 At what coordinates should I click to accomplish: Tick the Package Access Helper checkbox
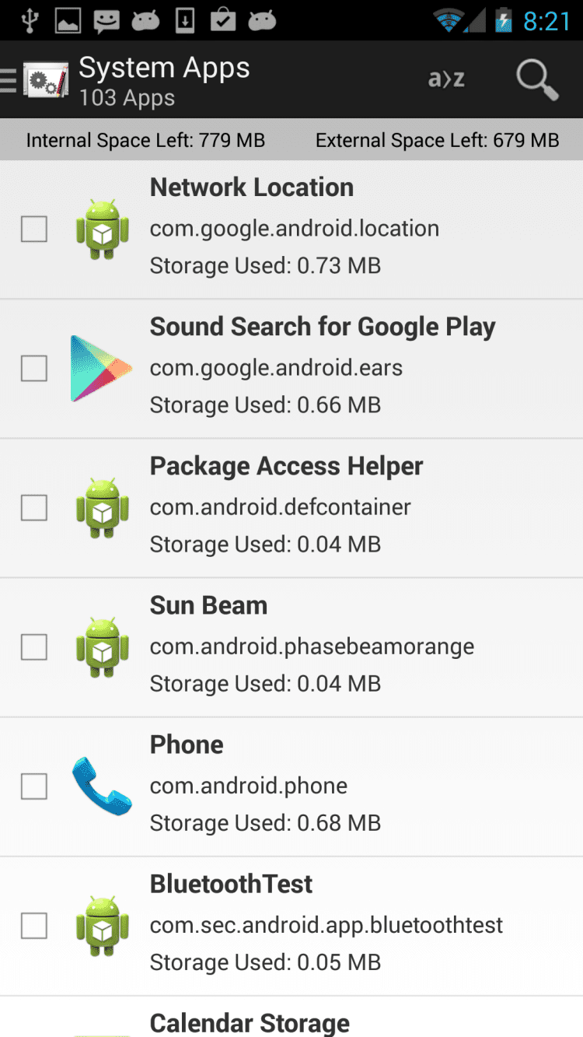tap(34, 508)
